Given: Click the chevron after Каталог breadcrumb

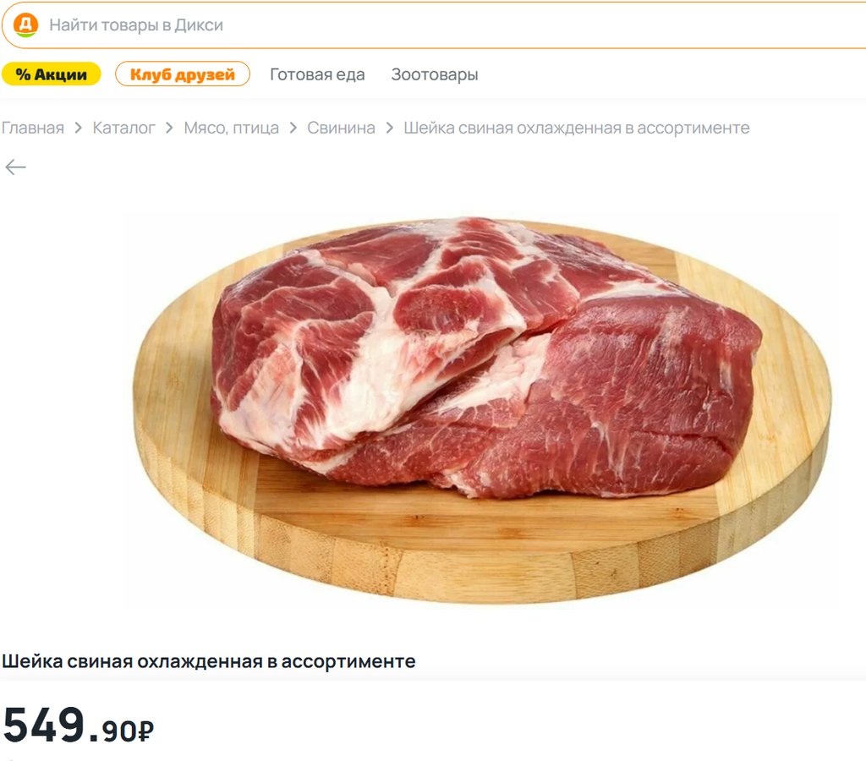Looking at the screenshot, I should pyautogui.click(x=169, y=129).
